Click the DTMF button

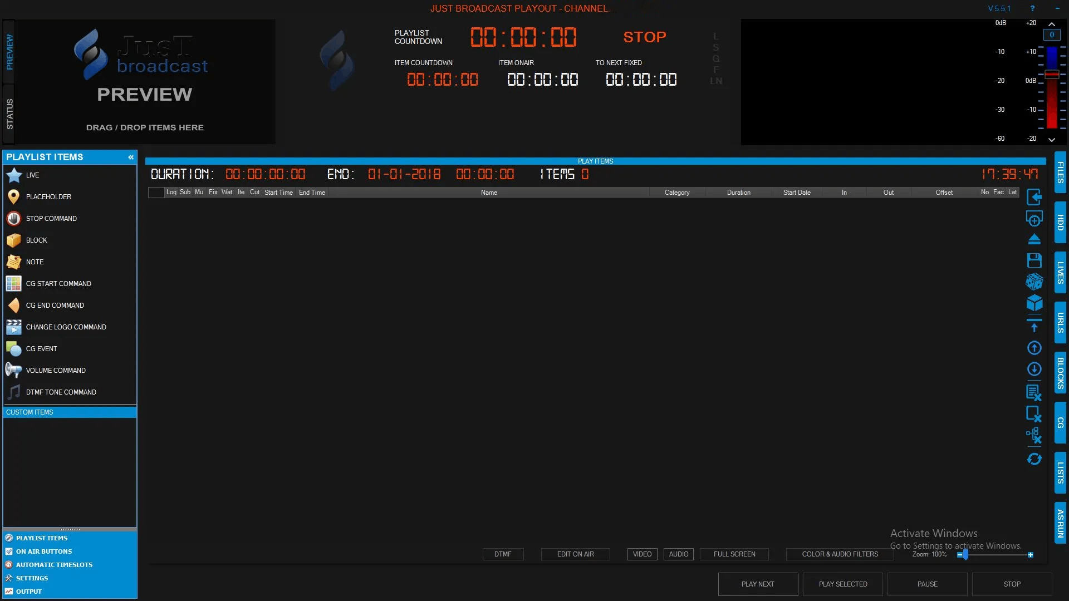503,554
